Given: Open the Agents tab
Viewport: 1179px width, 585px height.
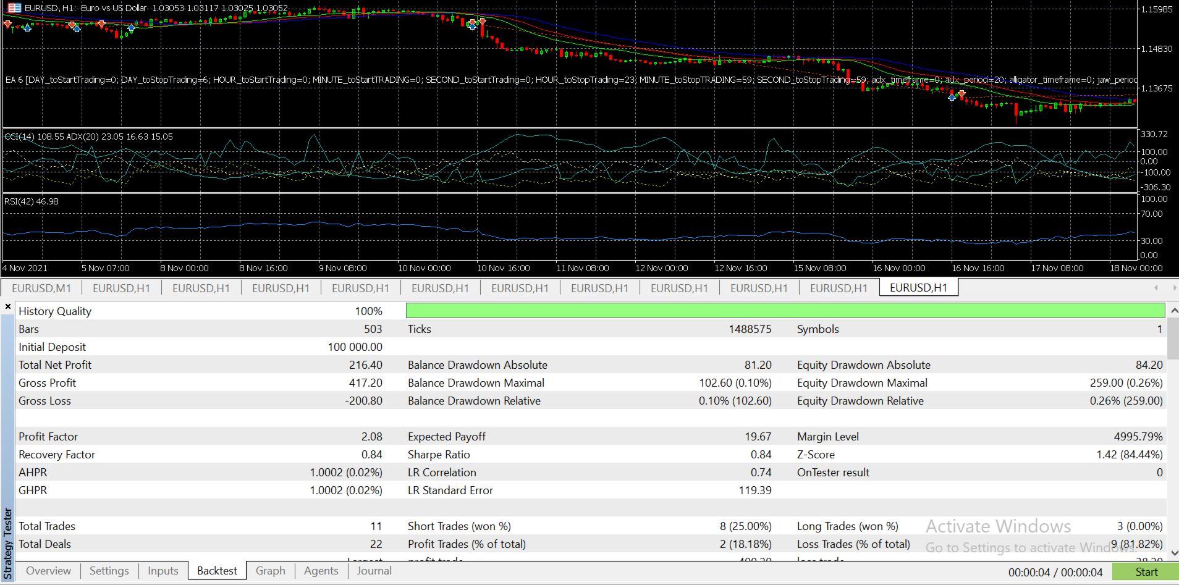Looking at the screenshot, I should tap(321, 571).
